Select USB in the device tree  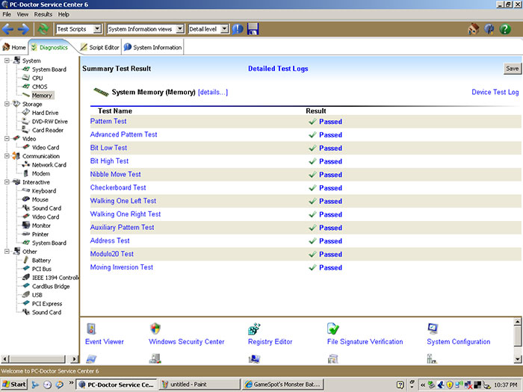pos(37,295)
